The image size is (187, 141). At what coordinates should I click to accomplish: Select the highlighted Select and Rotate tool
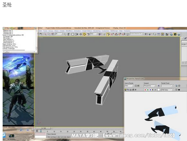pos(84,34)
